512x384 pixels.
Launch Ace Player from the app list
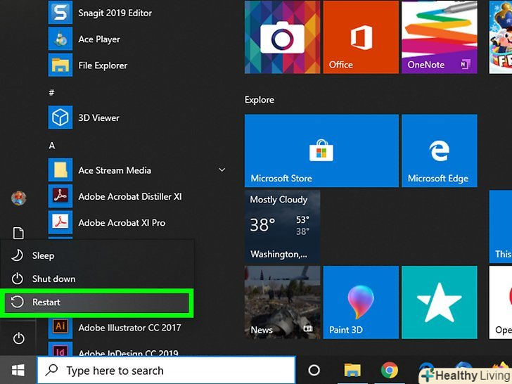98,39
